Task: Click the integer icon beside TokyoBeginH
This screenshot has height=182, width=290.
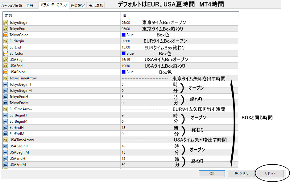Action: (x=6, y=84)
